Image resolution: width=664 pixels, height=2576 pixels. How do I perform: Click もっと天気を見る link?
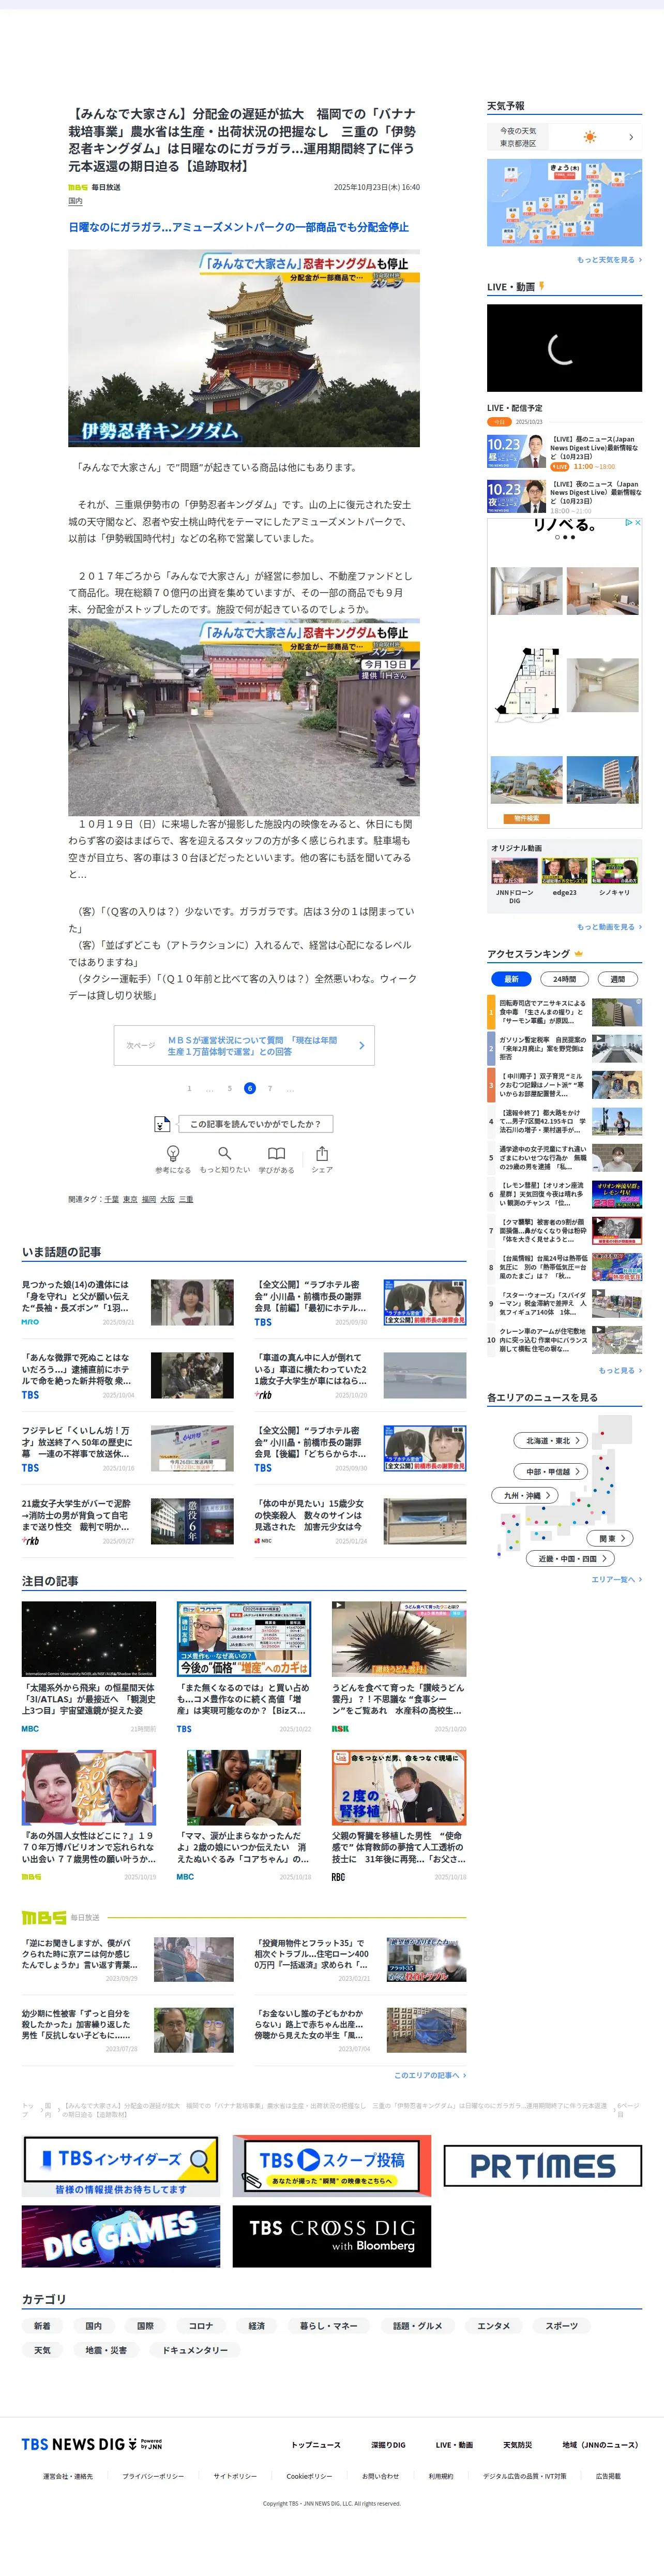click(609, 260)
